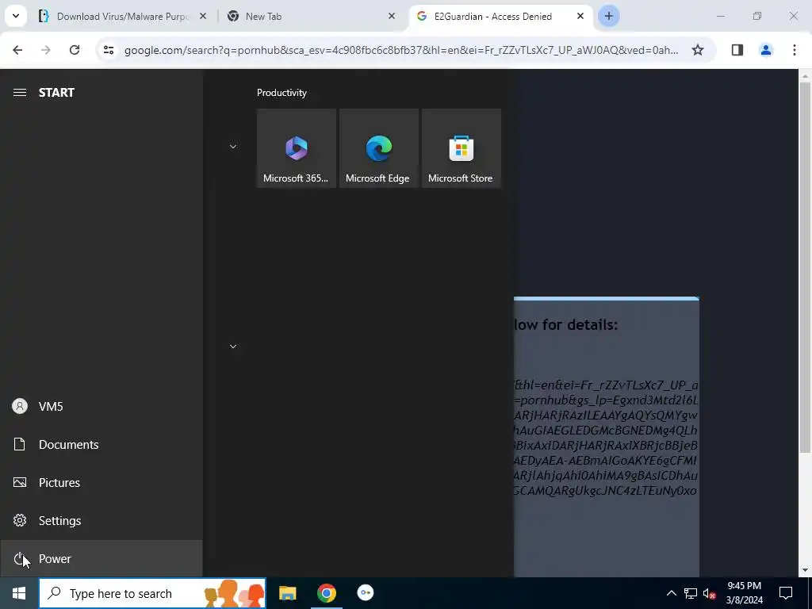Go back to previous page
This screenshot has height=609, width=812.
[17, 50]
